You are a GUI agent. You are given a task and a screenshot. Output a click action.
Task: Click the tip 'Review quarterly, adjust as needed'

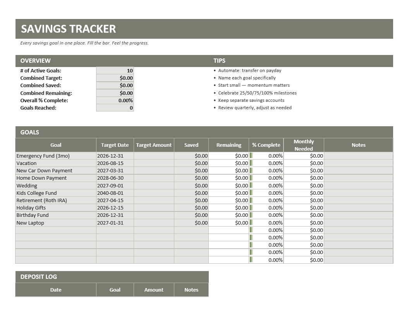pyautogui.click(x=255, y=107)
